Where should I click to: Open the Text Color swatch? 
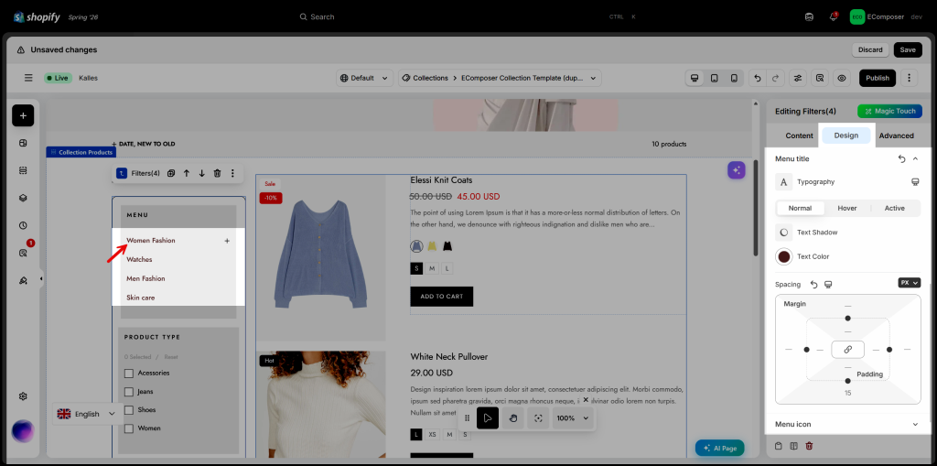[x=784, y=256]
